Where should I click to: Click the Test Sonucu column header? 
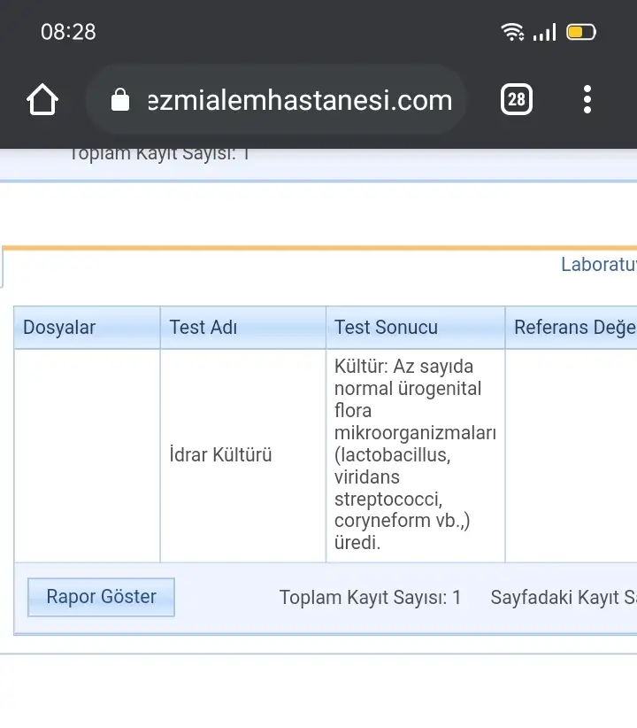[415, 328]
